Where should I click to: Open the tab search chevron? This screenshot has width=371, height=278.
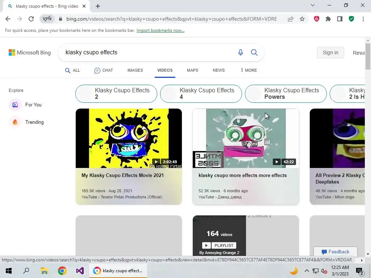[313, 5]
